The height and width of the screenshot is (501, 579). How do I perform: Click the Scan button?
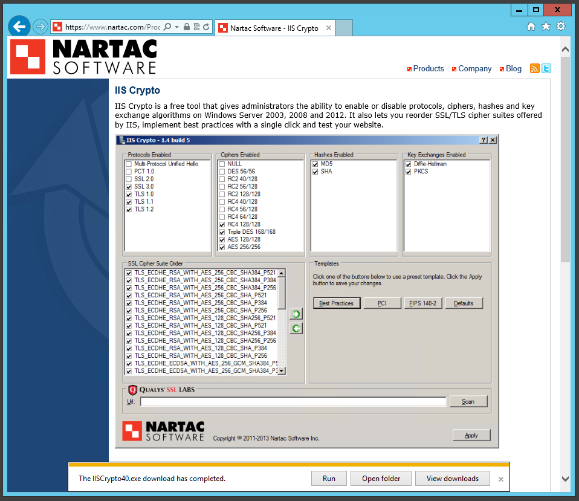click(x=468, y=401)
